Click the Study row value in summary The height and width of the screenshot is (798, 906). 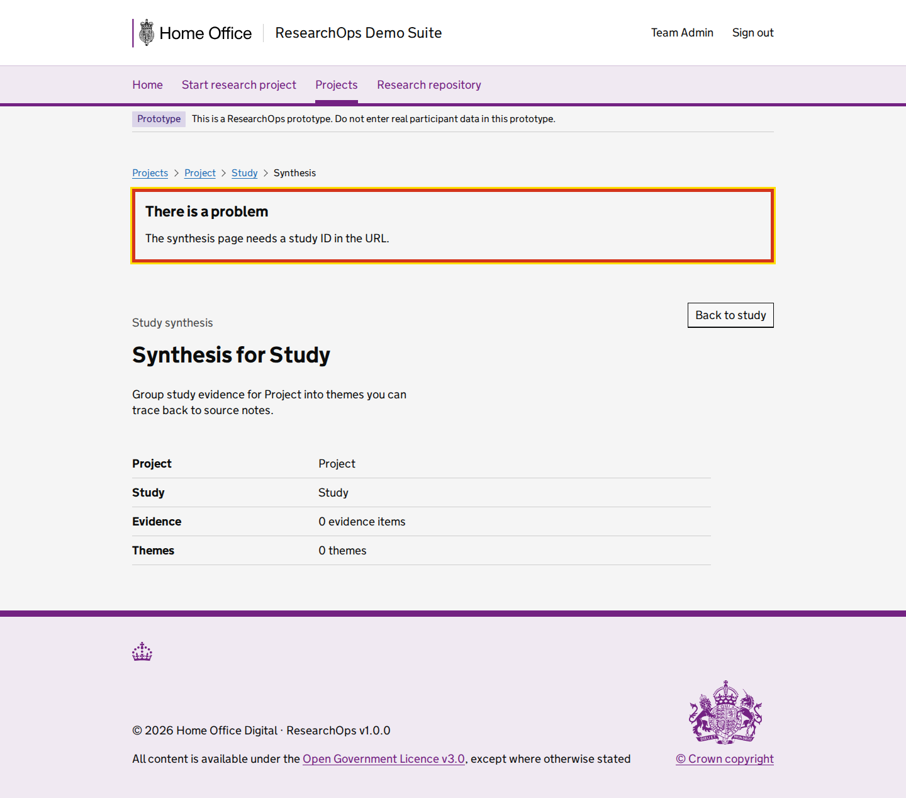(333, 493)
